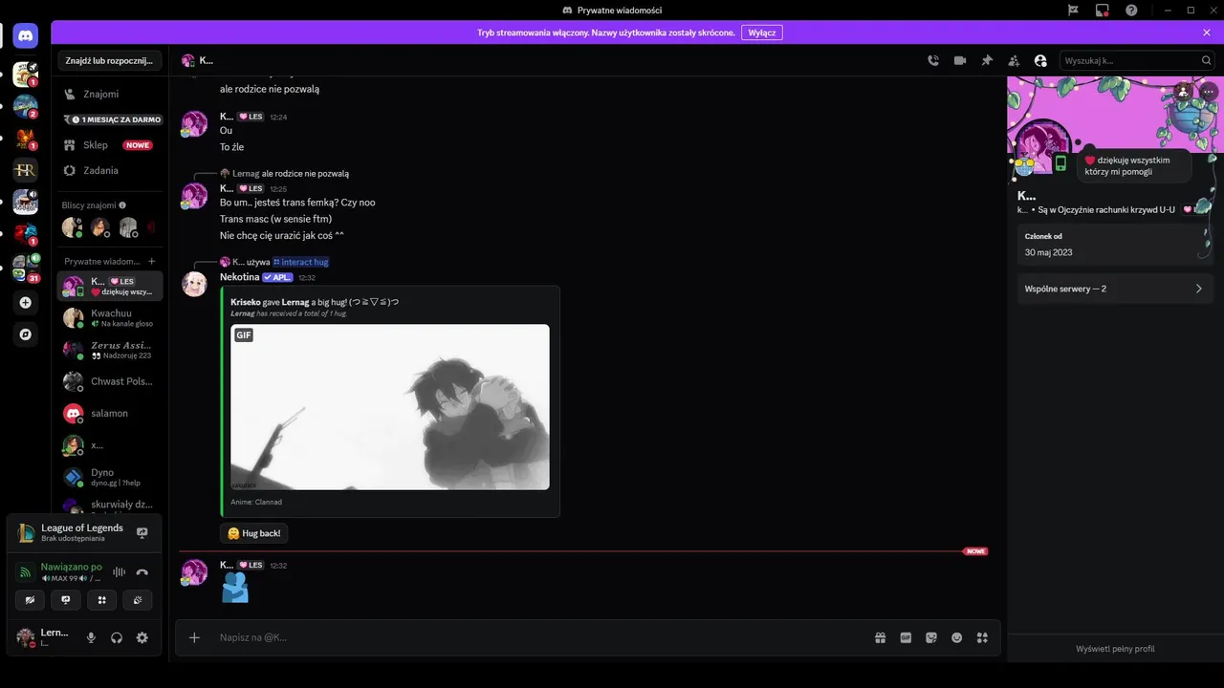The image size is (1224, 688).
Task: Click Hug back! button
Action: pos(254,533)
